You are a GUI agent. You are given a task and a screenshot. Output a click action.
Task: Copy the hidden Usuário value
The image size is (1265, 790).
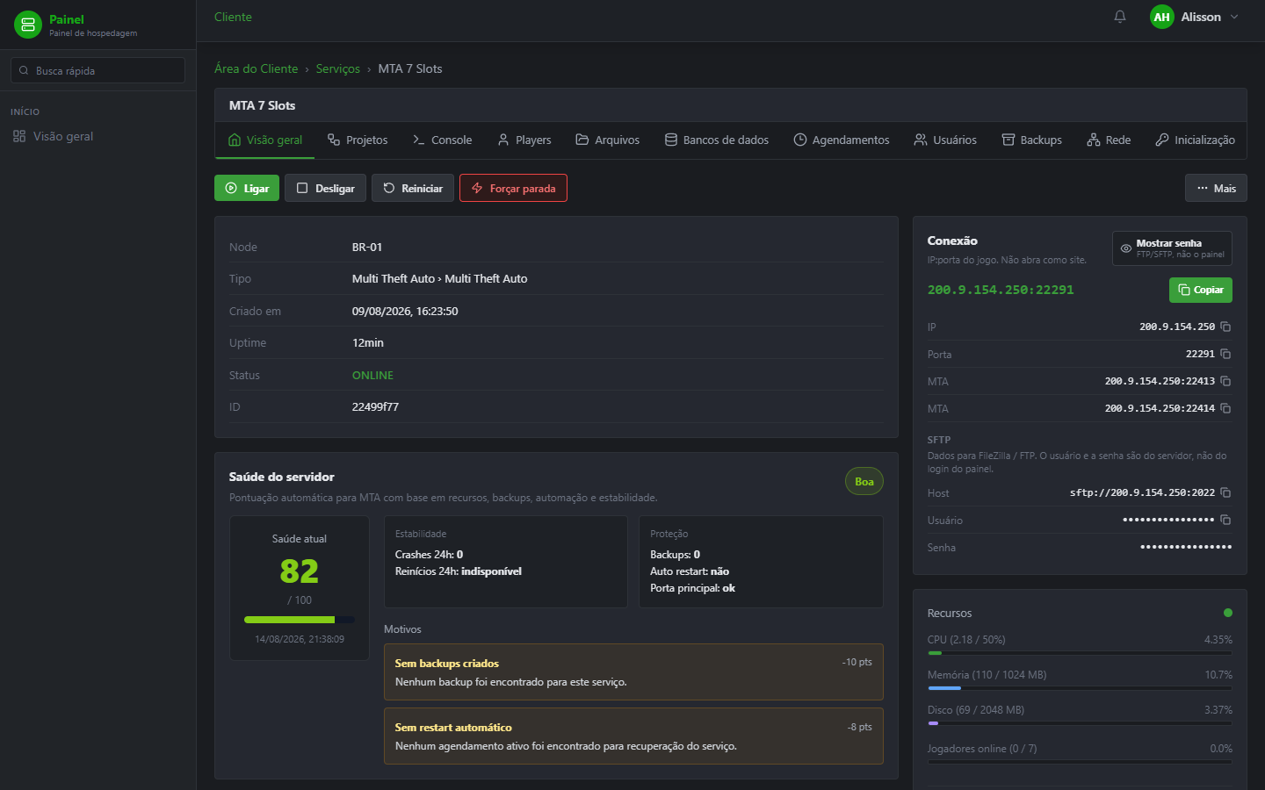point(1225,520)
